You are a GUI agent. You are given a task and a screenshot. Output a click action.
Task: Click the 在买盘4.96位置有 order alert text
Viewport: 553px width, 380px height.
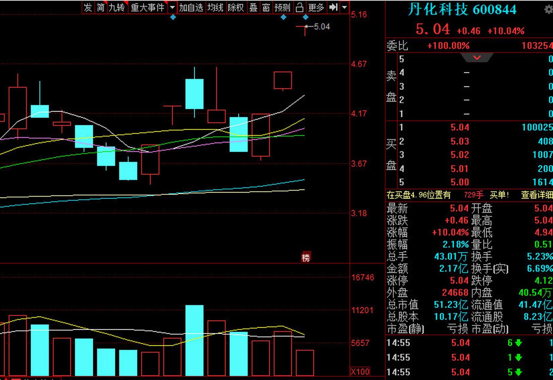click(418, 195)
